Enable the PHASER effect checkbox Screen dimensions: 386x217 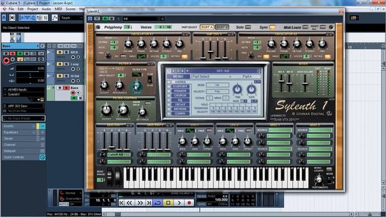pyautogui.click(x=169, y=91)
